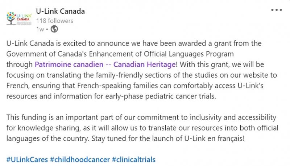Open the three-dots post options menu
Viewport: 290px width, 166px height.
277,10
